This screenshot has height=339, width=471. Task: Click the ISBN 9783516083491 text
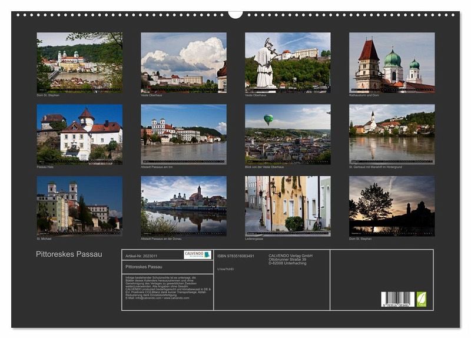pos(235,256)
